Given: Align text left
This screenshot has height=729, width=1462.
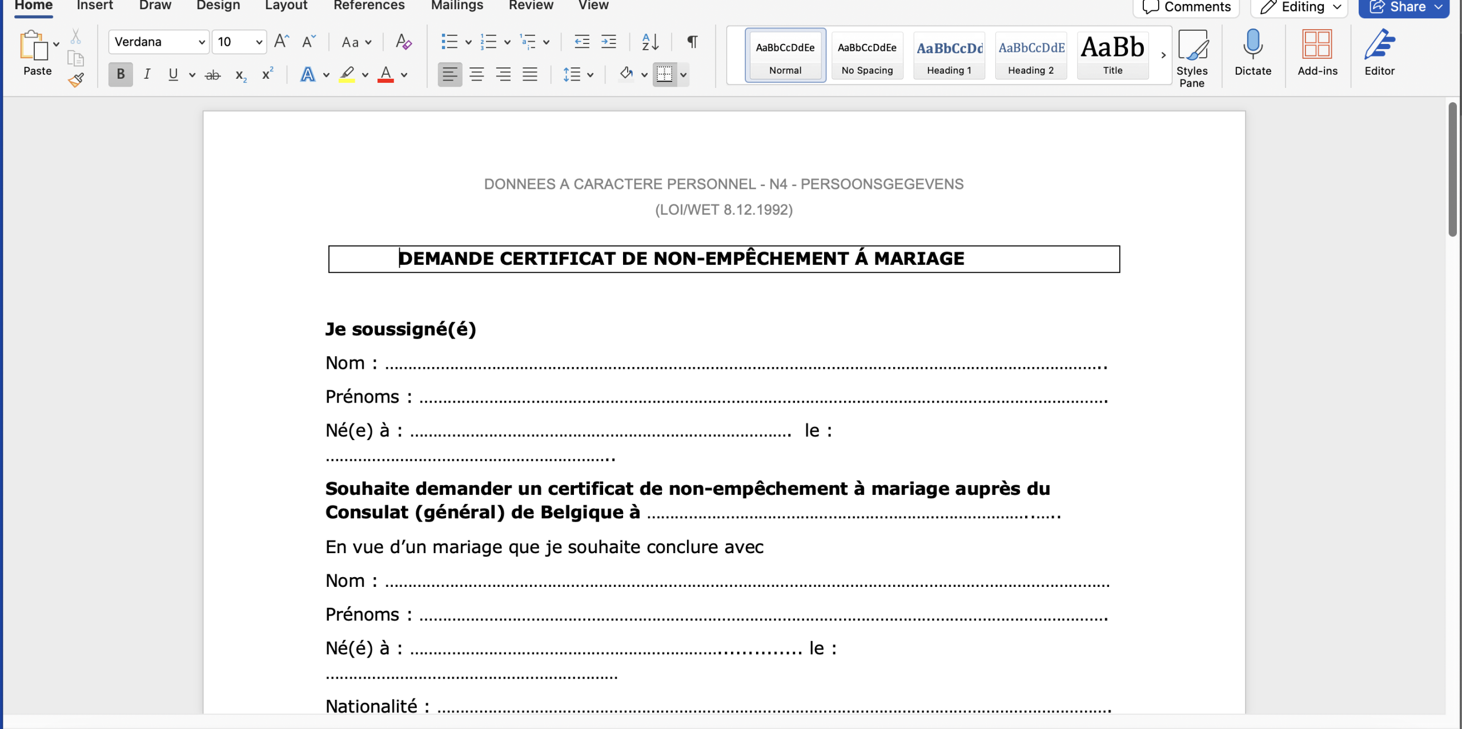Looking at the screenshot, I should point(449,74).
